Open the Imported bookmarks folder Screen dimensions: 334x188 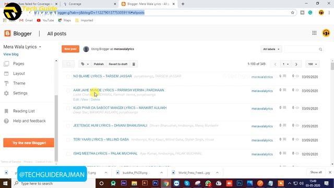click(85, 20)
